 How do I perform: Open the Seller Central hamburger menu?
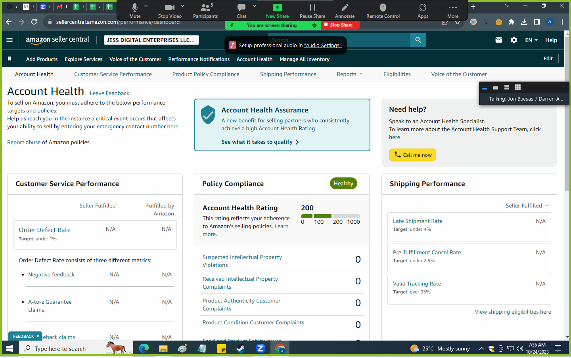(x=10, y=40)
